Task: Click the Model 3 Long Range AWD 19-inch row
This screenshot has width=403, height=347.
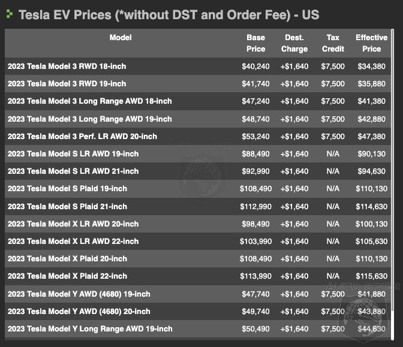Action: tap(90, 119)
